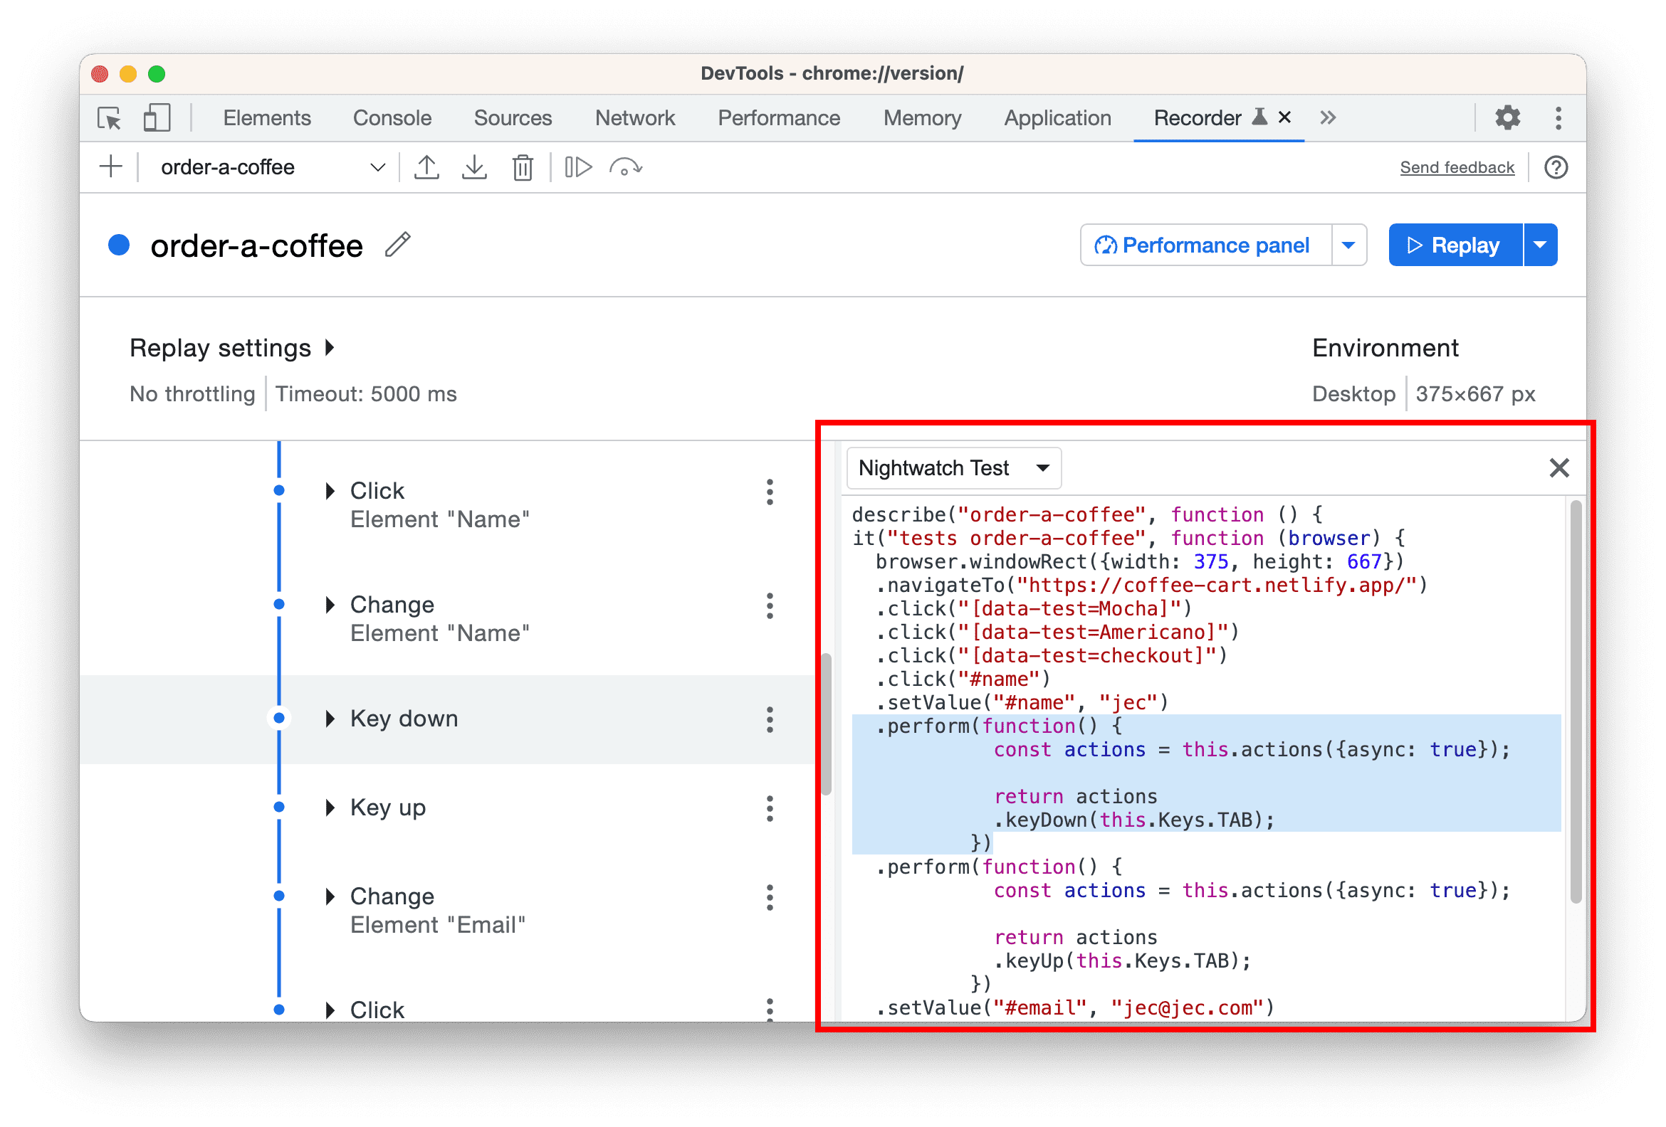This screenshot has height=1127, width=1666.
Task: Click the Send feedback link
Action: click(x=1453, y=166)
